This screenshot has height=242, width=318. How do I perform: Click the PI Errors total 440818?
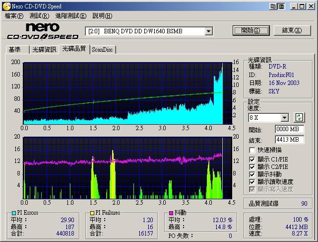pos(65,234)
